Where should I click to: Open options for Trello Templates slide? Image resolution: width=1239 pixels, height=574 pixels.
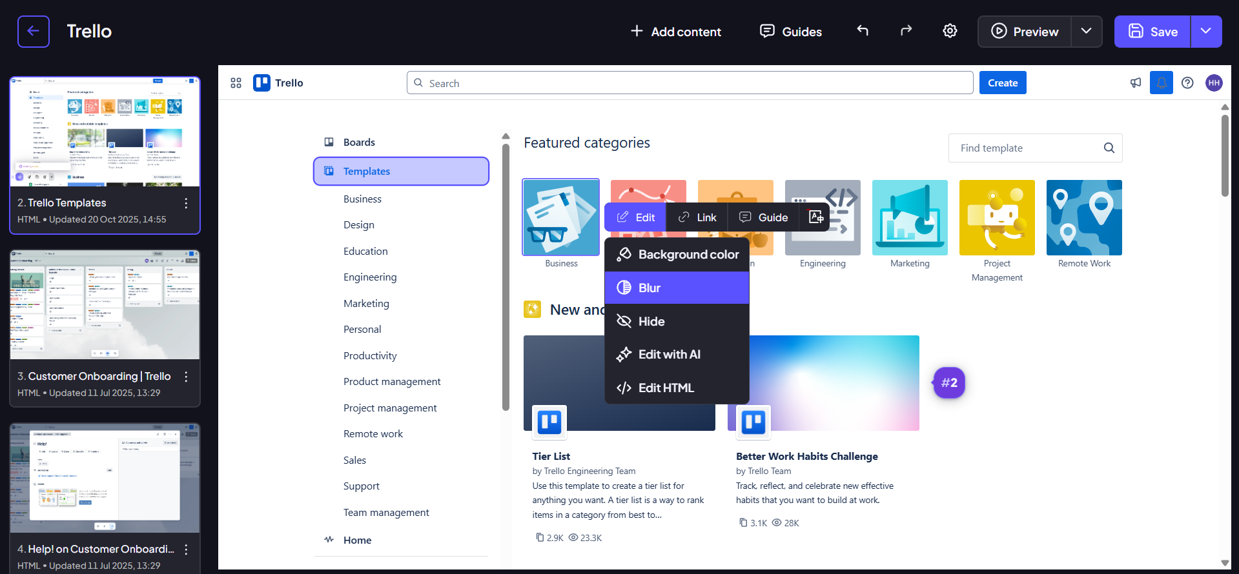point(186,203)
